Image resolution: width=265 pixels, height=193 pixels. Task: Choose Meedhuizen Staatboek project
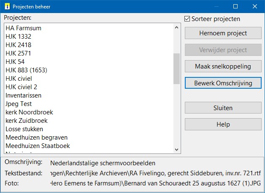pos(38,146)
